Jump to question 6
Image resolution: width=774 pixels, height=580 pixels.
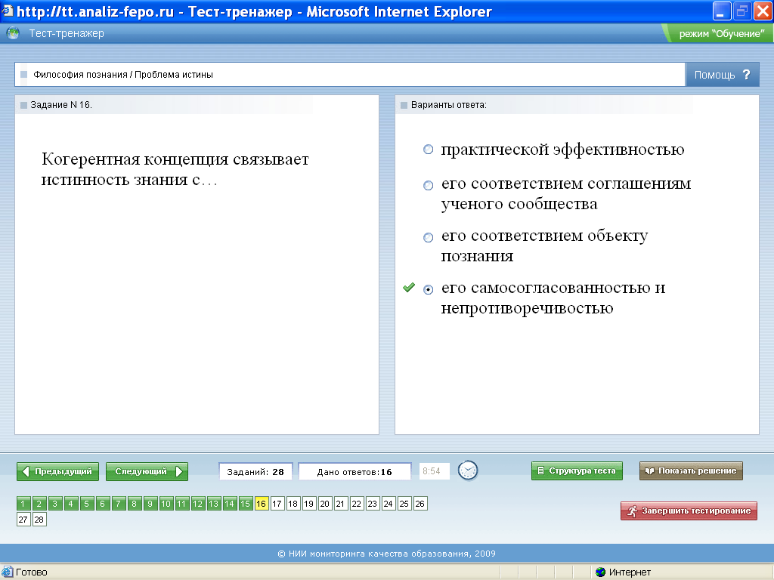point(102,504)
